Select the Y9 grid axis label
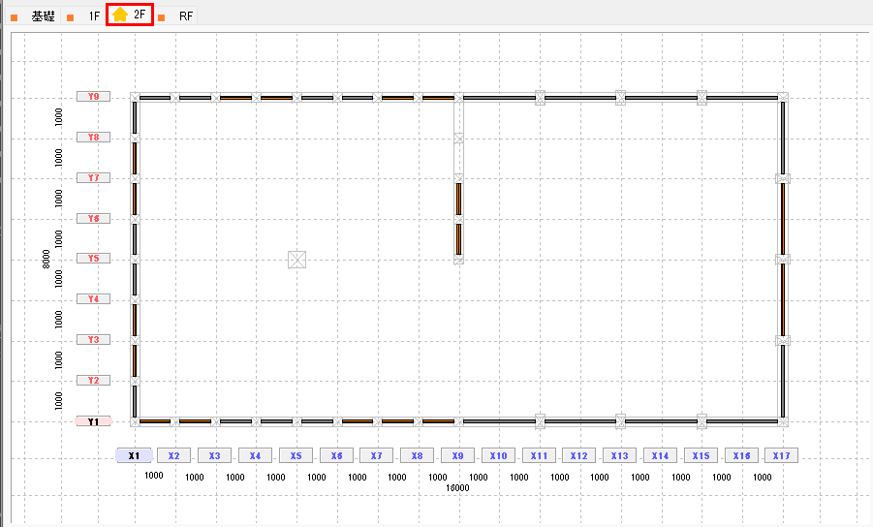 point(94,97)
